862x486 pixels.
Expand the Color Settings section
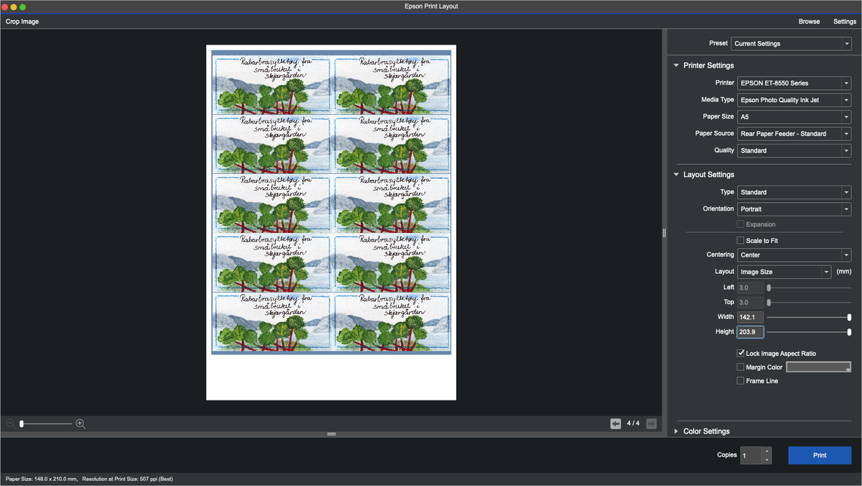tap(676, 431)
